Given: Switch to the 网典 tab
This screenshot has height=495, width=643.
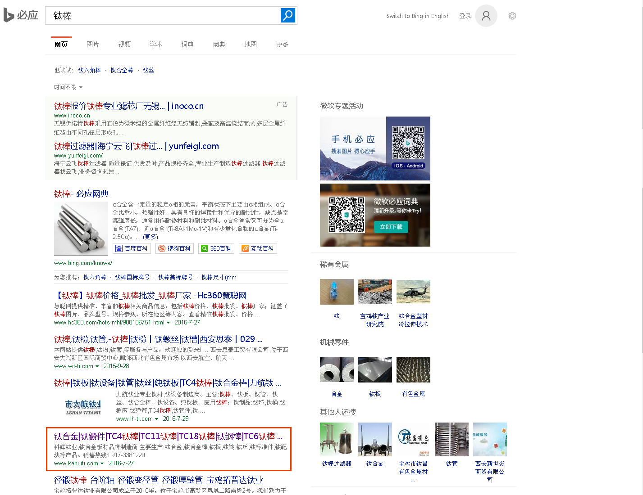Looking at the screenshot, I should point(219,44).
